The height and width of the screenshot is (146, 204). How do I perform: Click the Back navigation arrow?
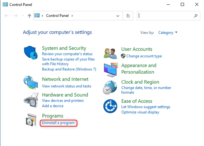(x=6, y=16)
